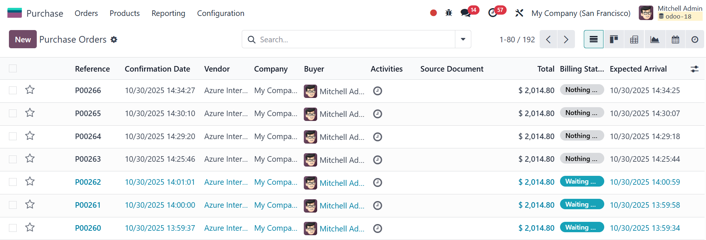This screenshot has height=240, width=706.
Task: Open the Activity view
Action: click(694, 39)
